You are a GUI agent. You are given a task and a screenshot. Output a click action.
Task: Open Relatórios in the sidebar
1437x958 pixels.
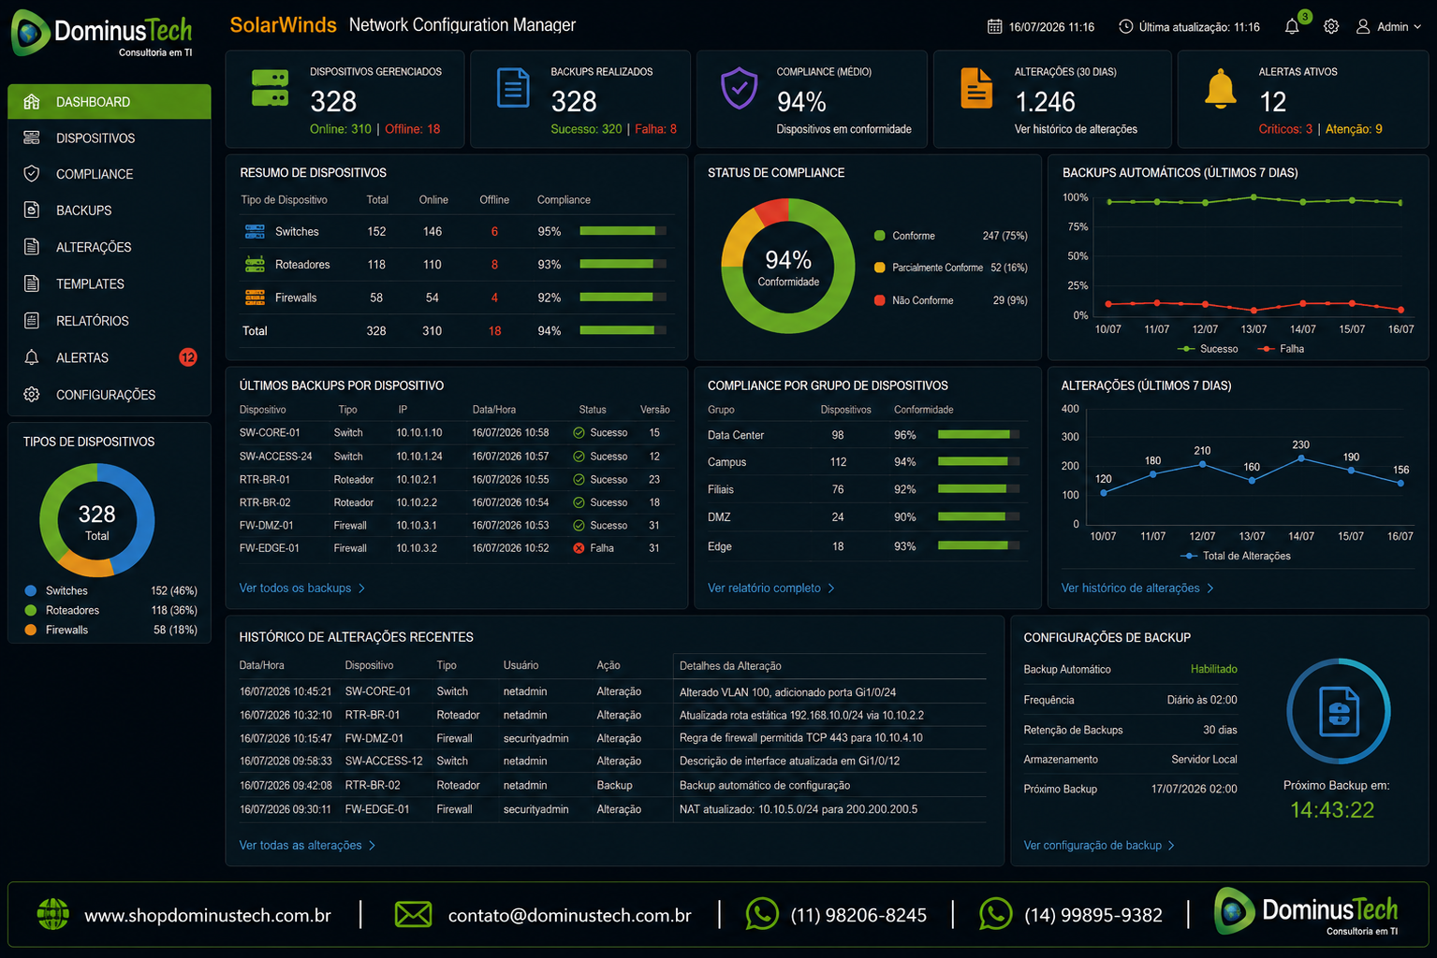(x=110, y=321)
